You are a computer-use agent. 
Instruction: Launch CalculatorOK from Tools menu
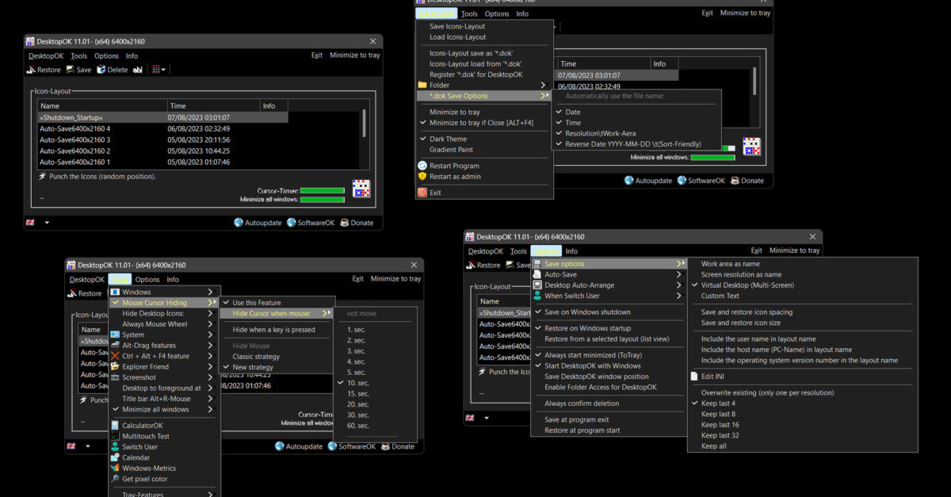coord(142,426)
